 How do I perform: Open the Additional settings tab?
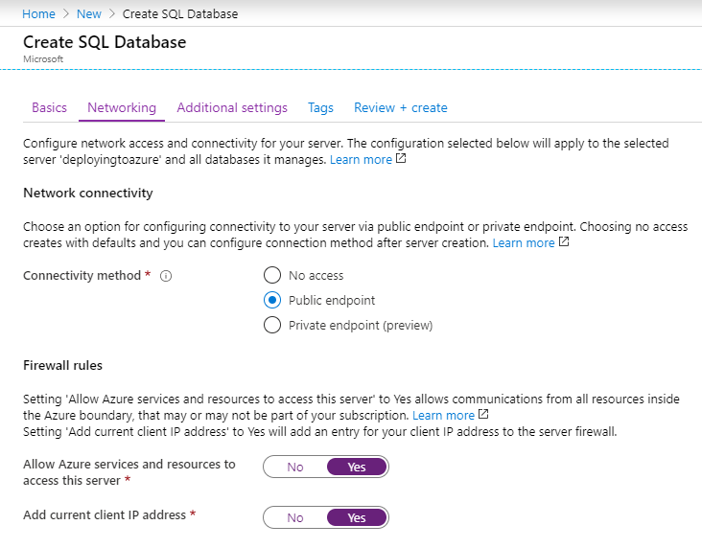[x=232, y=107]
